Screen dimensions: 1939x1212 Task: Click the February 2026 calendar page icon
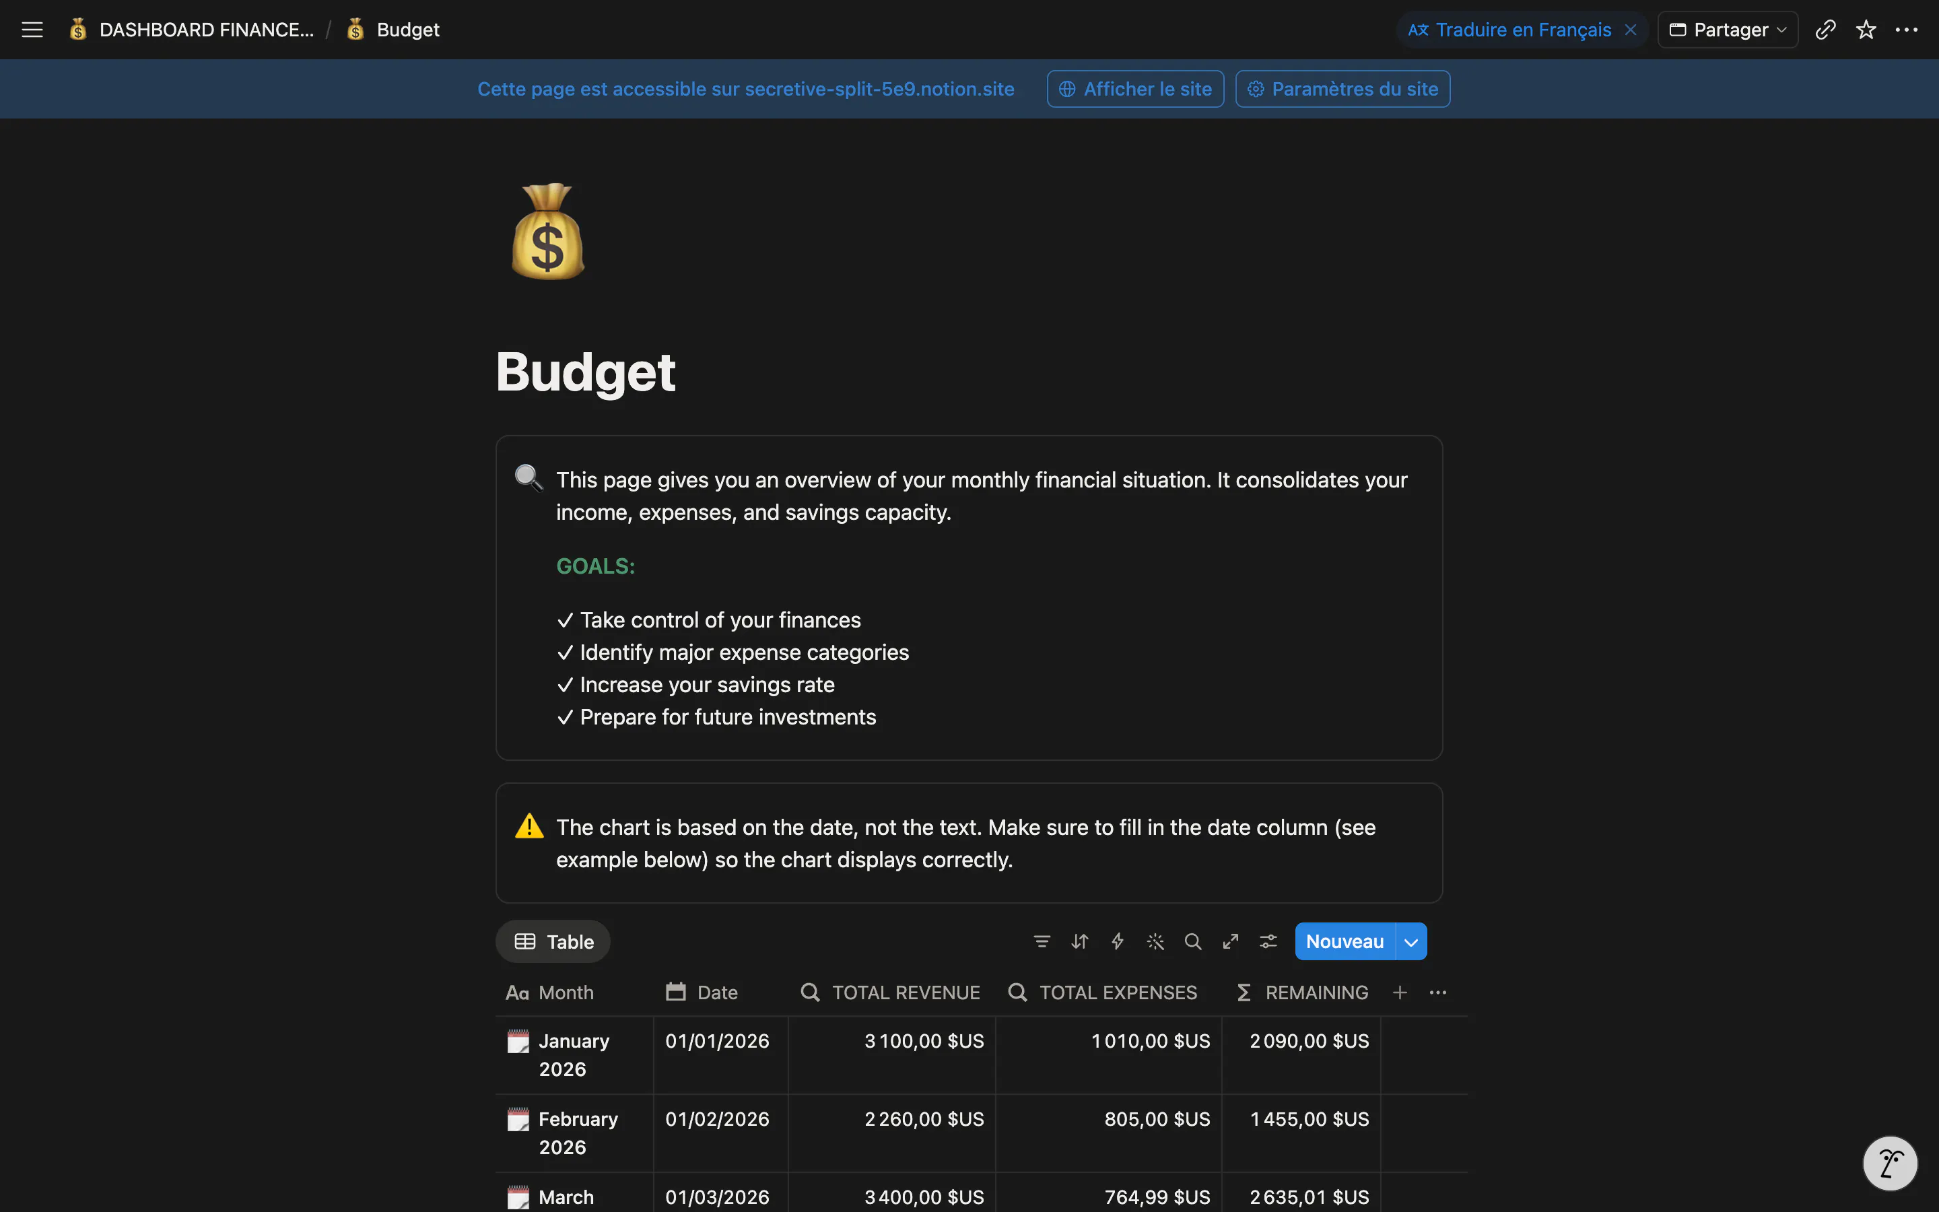pos(518,1119)
